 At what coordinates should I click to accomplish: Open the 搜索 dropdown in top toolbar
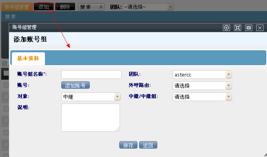91,7
